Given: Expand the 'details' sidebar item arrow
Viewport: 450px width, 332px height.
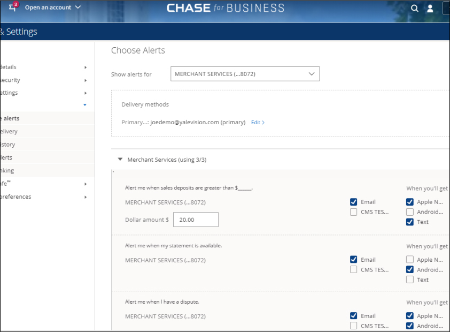Looking at the screenshot, I should click(85, 67).
